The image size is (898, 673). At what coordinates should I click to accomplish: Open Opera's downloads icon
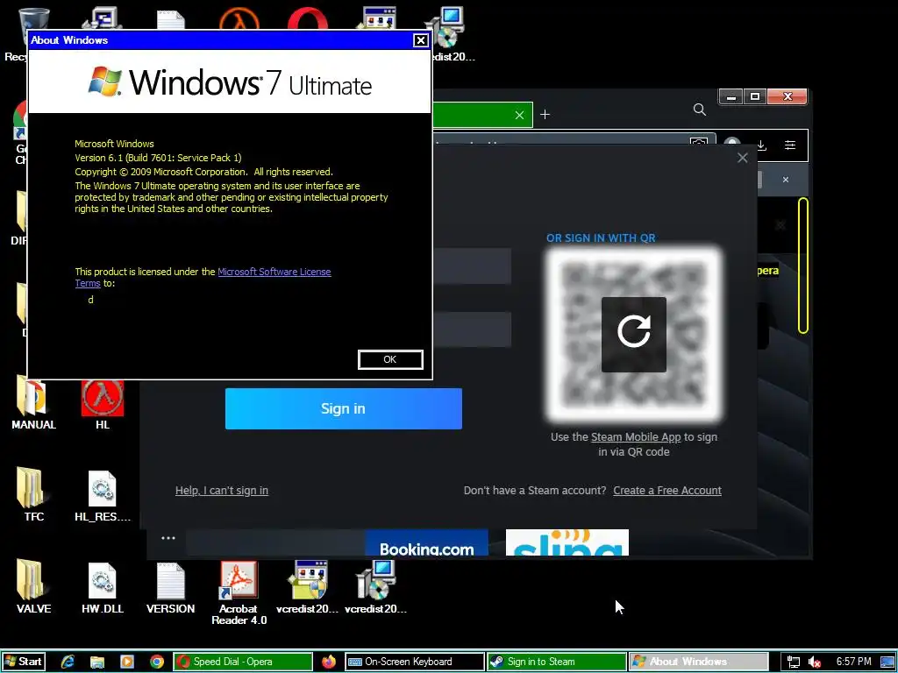761,145
